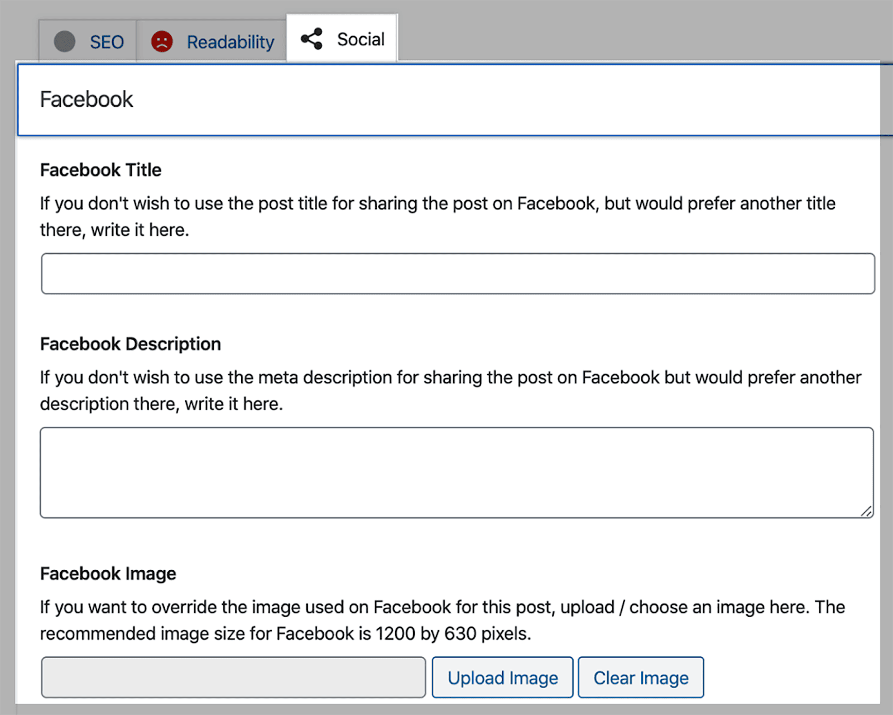
Task: Open the Readability tab
Action: pyautogui.click(x=230, y=42)
